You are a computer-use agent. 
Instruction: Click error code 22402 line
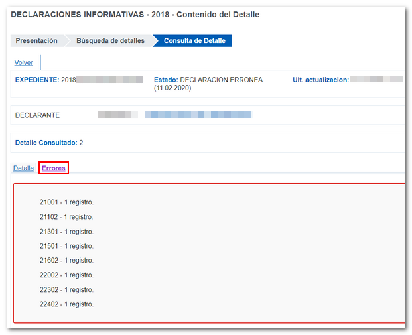[x=66, y=304]
